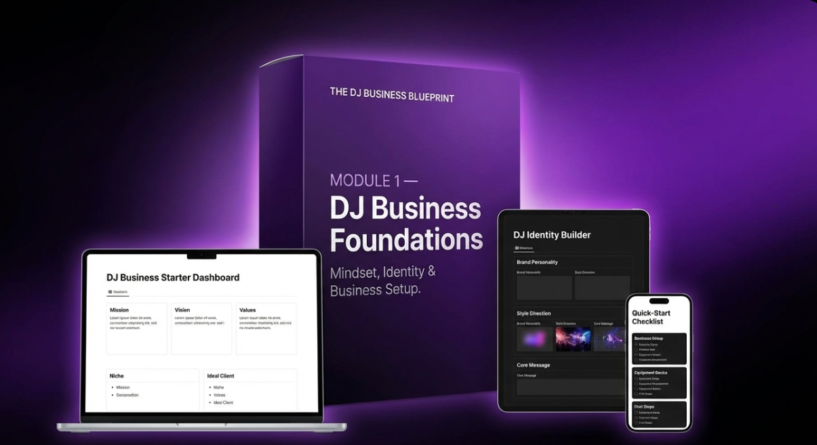Viewport: 817px width, 445px height.
Task: Select the Mission bullet under the Niche section
Action: 123,387
